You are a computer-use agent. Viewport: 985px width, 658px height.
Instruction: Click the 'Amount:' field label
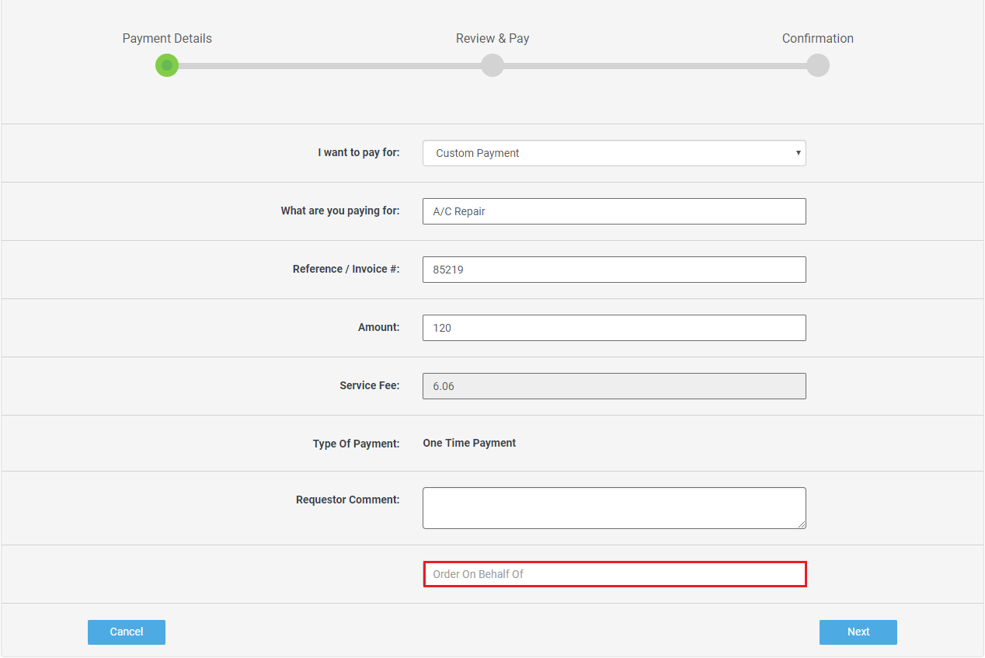click(x=378, y=327)
